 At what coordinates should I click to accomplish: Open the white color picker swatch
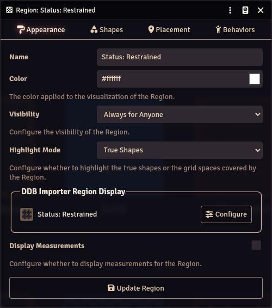pos(255,79)
